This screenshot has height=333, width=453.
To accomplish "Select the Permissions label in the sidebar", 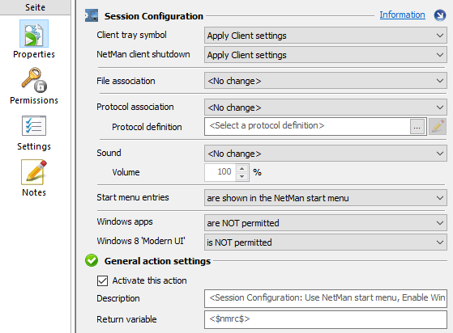I will pos(34,100).
